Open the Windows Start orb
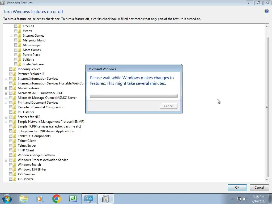Viewport: 272px width, 204px height. click(x=7, y=199)
